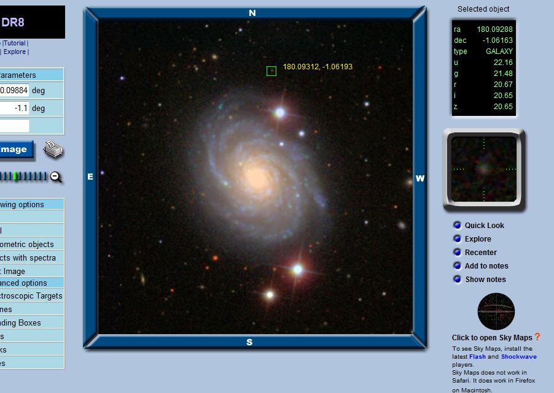Click the Show notes link
This screenshot has width=554, height=393.
click(x=485, y=280)
